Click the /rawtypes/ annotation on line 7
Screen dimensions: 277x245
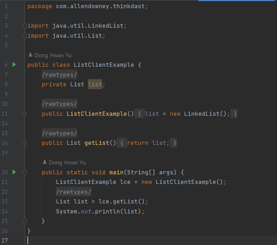pos(59,75)
